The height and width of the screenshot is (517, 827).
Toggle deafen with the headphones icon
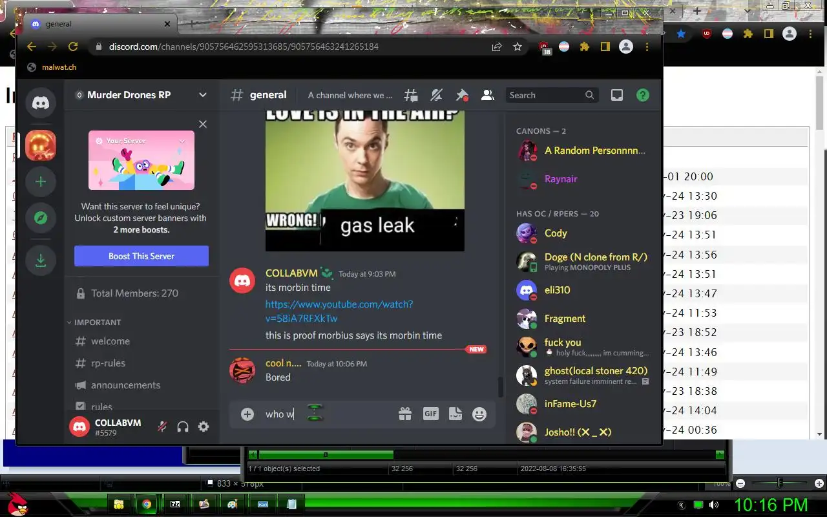[x=183, y=427]
